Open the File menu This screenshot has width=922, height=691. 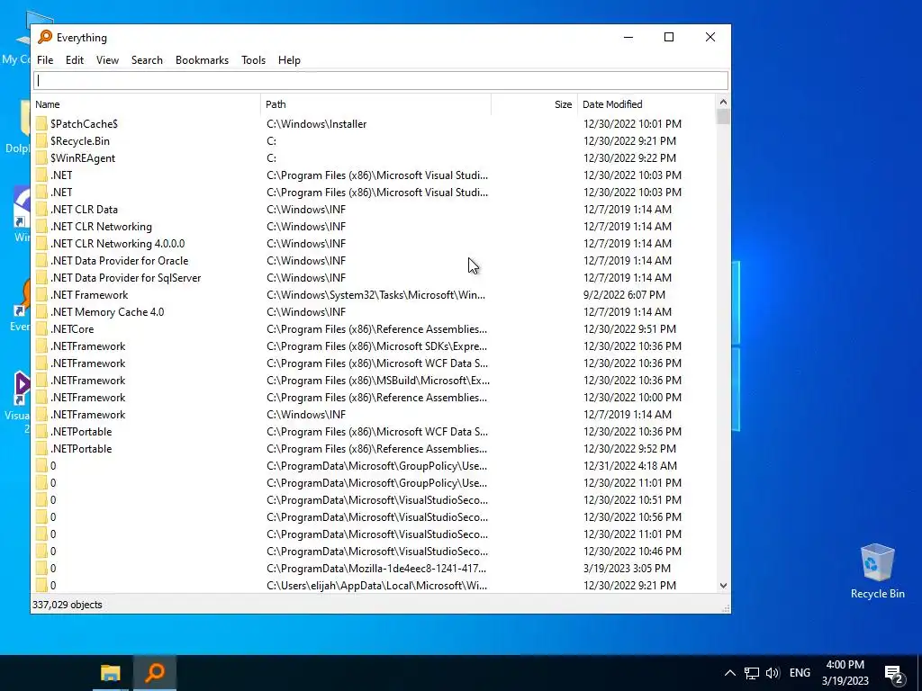point(45,60)
